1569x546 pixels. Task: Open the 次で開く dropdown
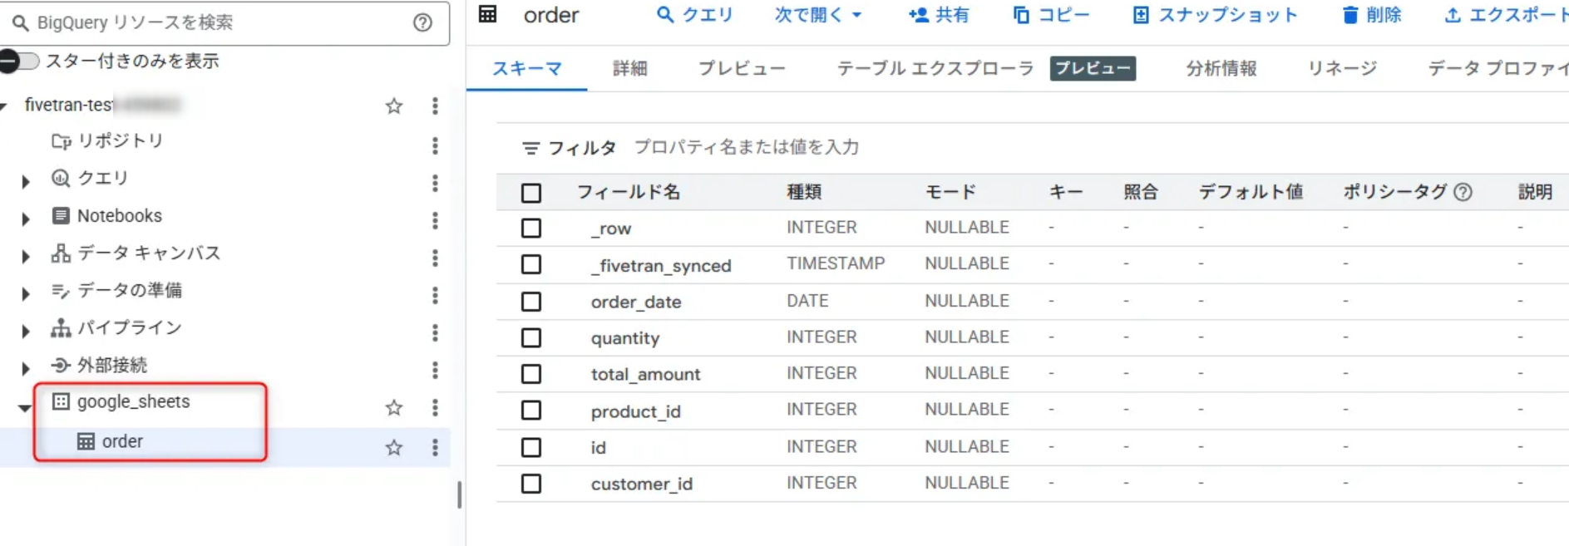[818, 15]
